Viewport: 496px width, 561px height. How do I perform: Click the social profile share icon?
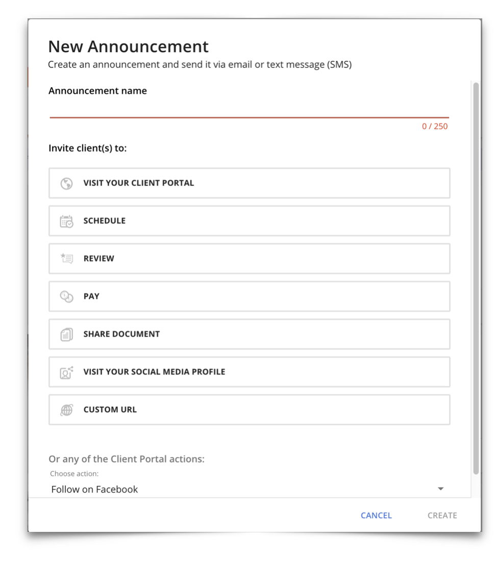coord(66,372)
